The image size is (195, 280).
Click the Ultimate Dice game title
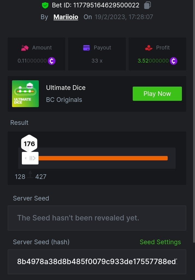tap(66, 88)
